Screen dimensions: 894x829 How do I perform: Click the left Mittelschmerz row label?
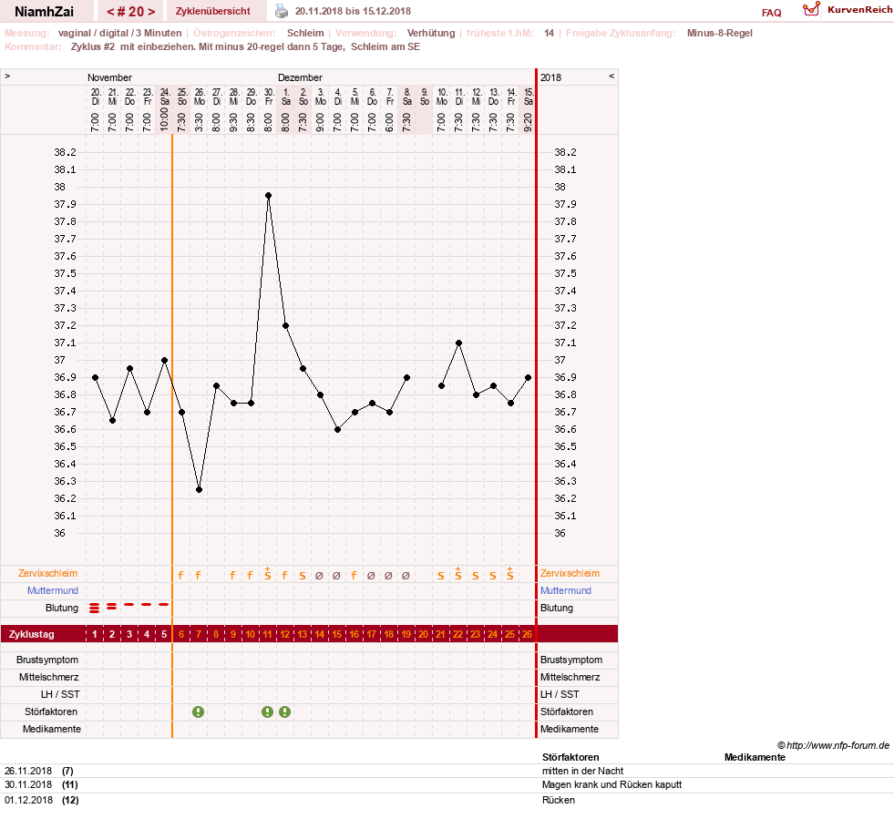(x=48, y=677)
